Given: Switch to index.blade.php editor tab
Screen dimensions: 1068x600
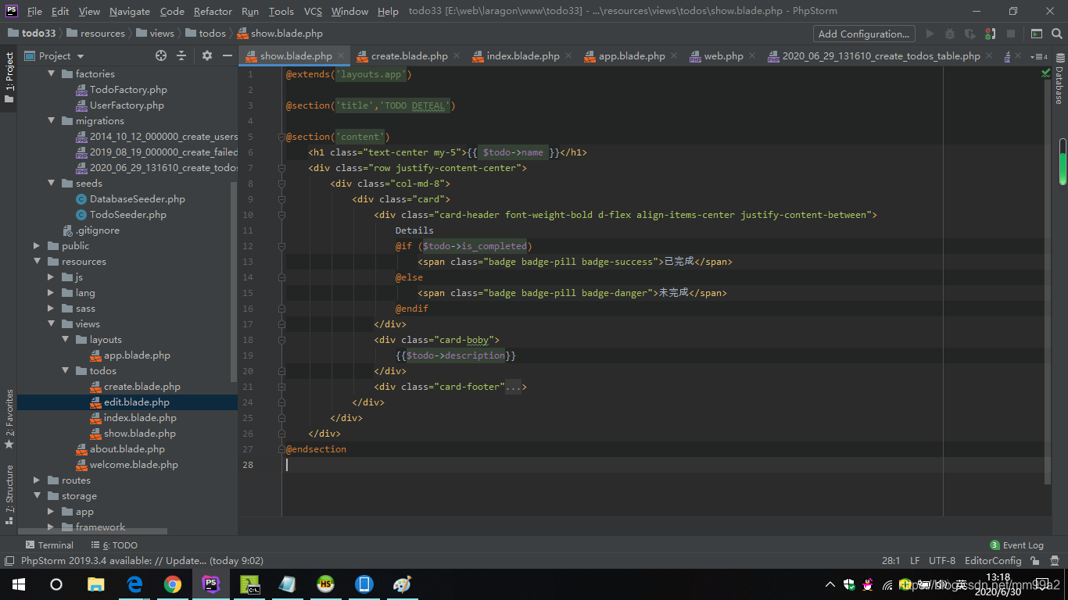Looking at the screenshot, I should [x=523, y=56].
